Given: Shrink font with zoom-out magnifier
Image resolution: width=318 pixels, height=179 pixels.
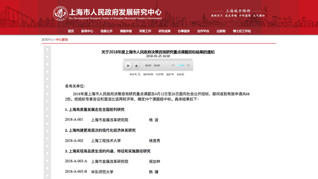Looking at the screenshot, I should pos(139,75).
